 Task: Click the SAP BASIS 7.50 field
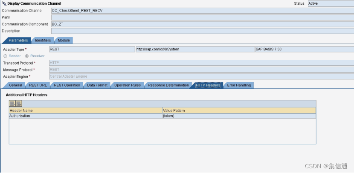point(305,49)
